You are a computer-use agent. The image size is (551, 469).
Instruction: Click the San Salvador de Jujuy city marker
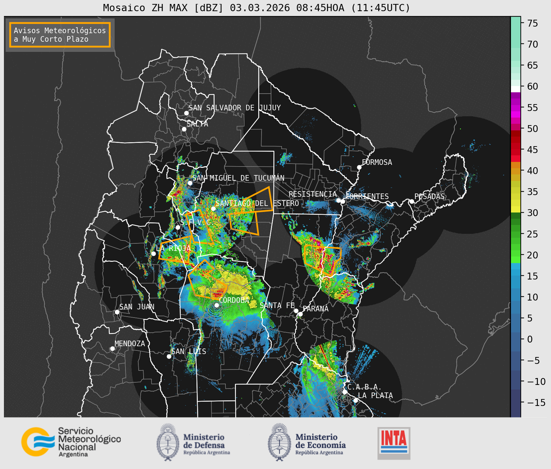click(186, 113)
